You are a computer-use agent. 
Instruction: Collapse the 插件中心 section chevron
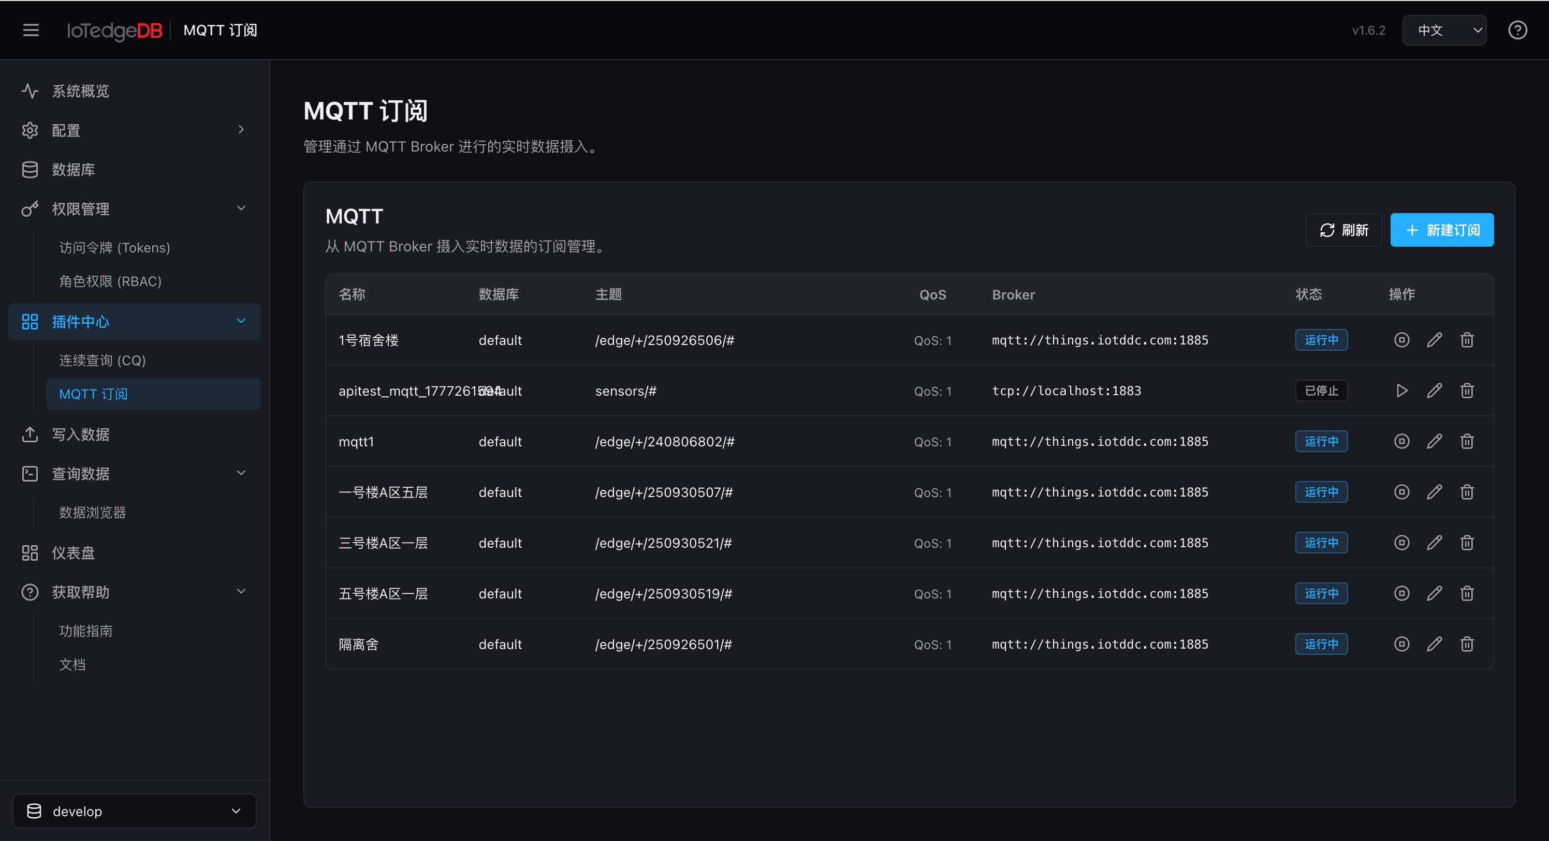point(241,321)
